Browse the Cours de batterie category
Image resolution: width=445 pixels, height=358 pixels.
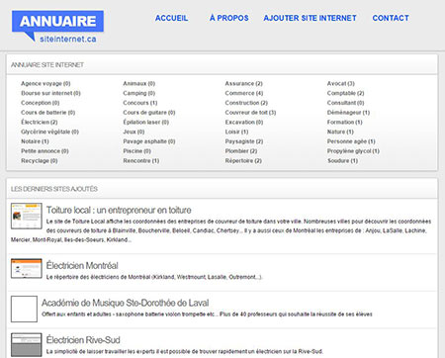tap(48, 113)
